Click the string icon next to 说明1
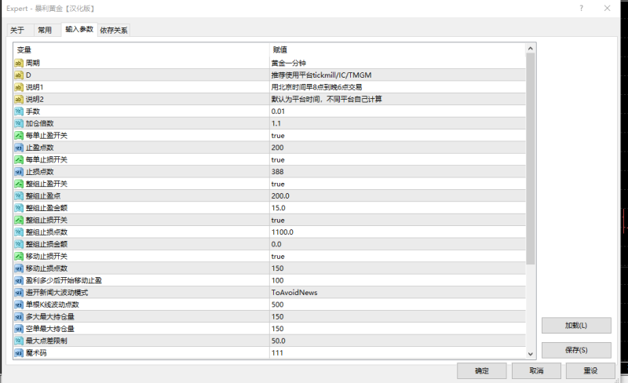The image size is (628, 383). [x=19, y=87]
